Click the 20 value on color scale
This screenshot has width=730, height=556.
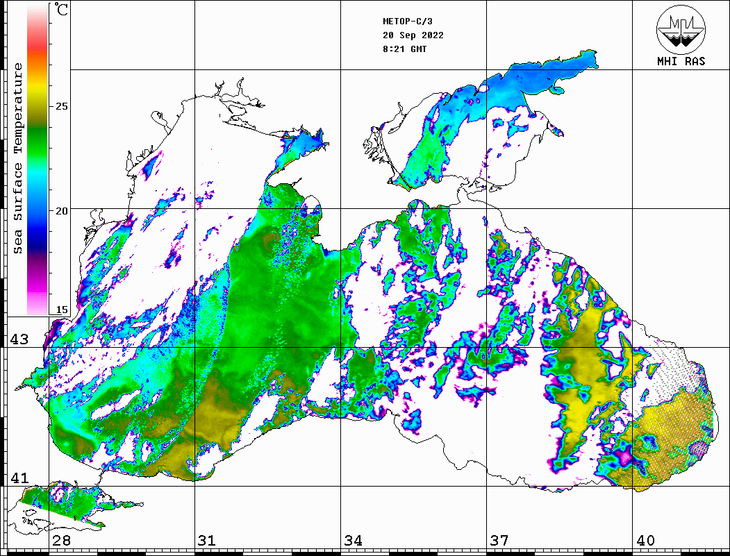point(61,211)
